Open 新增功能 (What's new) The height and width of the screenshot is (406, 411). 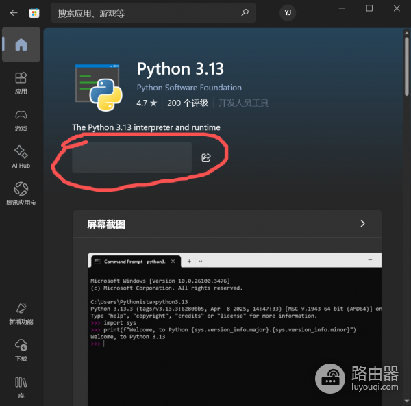pos(21,314)
